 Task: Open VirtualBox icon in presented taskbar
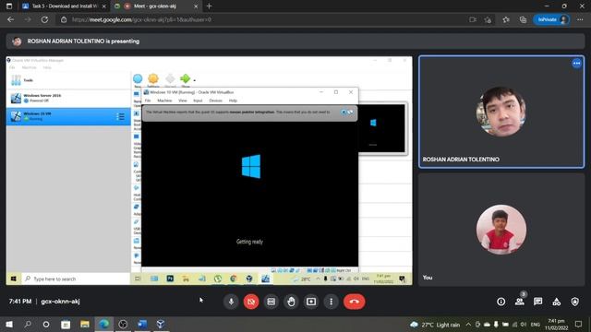pyautogui.click(x=249, y=279)
